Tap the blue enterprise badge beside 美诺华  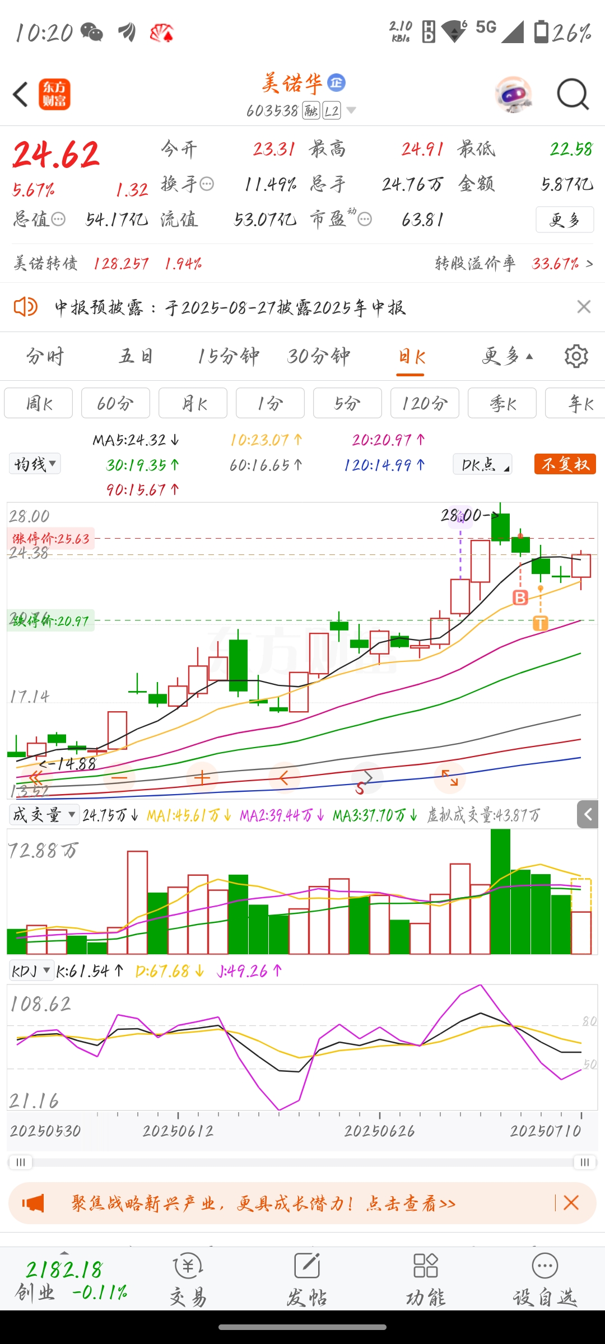[x=336, y=83]
